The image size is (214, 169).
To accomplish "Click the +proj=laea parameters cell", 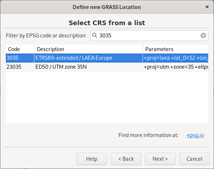I will click(x=176, y=58).
